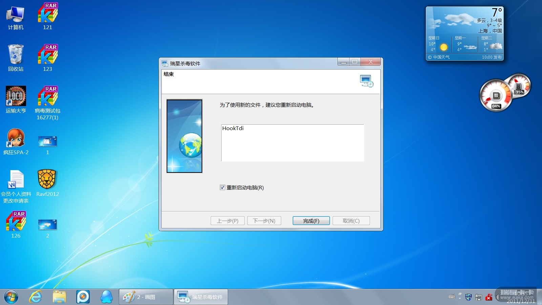The width and height of the screenshot is (542, 305).
Task: Click the keyboard input method tray icon
Action: pos(452,297)
